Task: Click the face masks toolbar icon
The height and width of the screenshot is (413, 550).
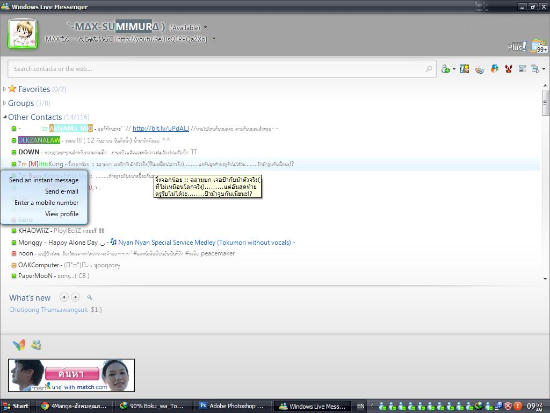Action: click(479, 69)
